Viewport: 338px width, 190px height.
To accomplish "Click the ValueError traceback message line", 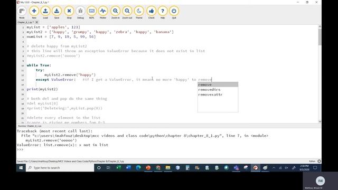I will click(62, 145).
